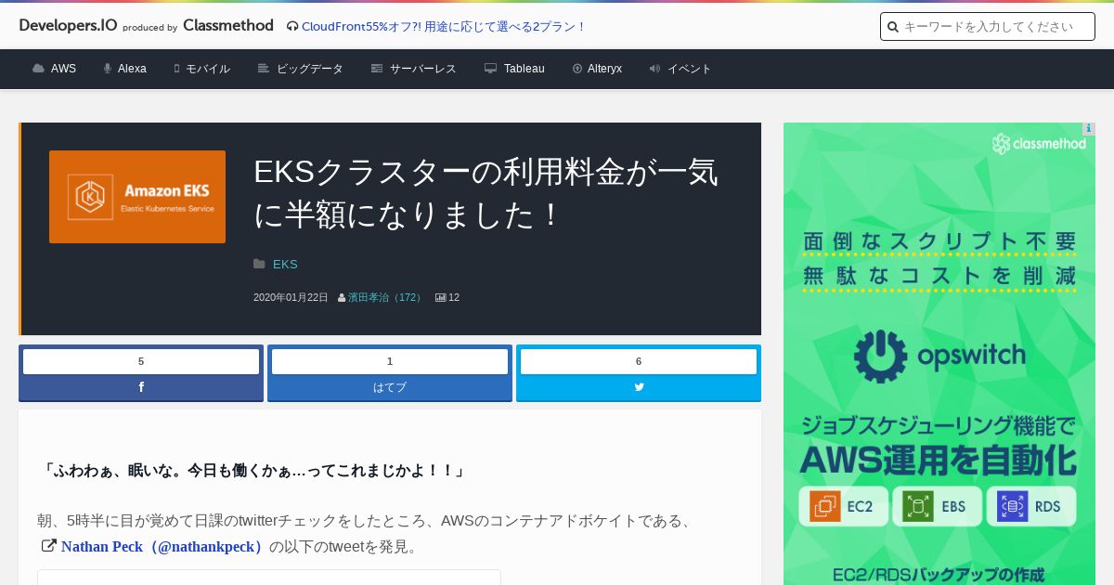
Task: Click the speaker icon beside イベント
Action: [x=654, y=69]
